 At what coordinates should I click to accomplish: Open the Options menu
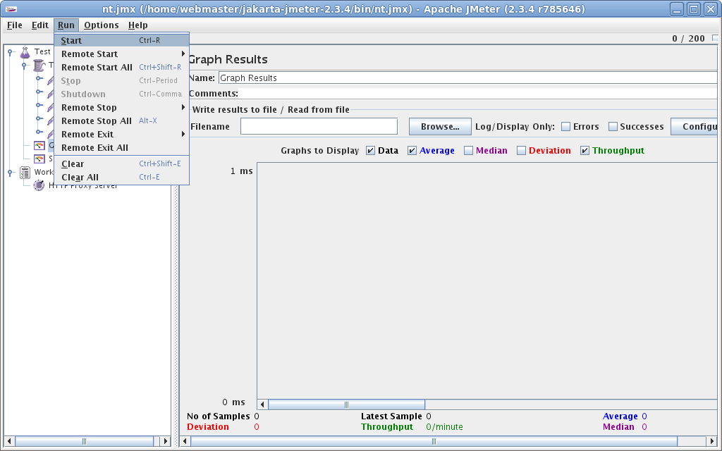click(x=102, y=25)
